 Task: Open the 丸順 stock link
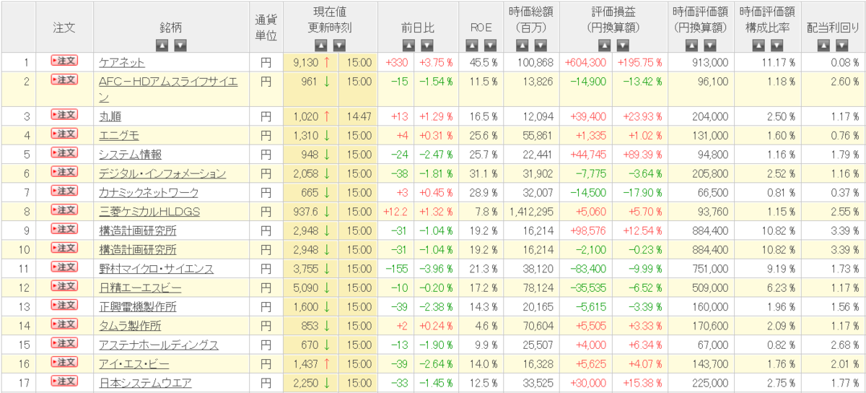click(110, 116)
